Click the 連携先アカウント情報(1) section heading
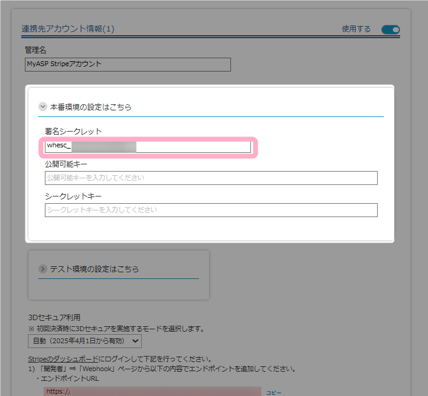Viewport: 428px width, 396px height. tap(68, 29)
